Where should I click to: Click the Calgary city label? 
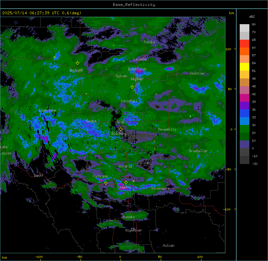pyautogui.click(x=124, y=187)
